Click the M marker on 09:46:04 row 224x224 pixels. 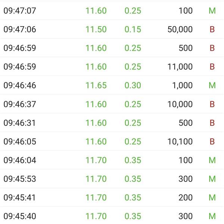click(x=212, y=160)
